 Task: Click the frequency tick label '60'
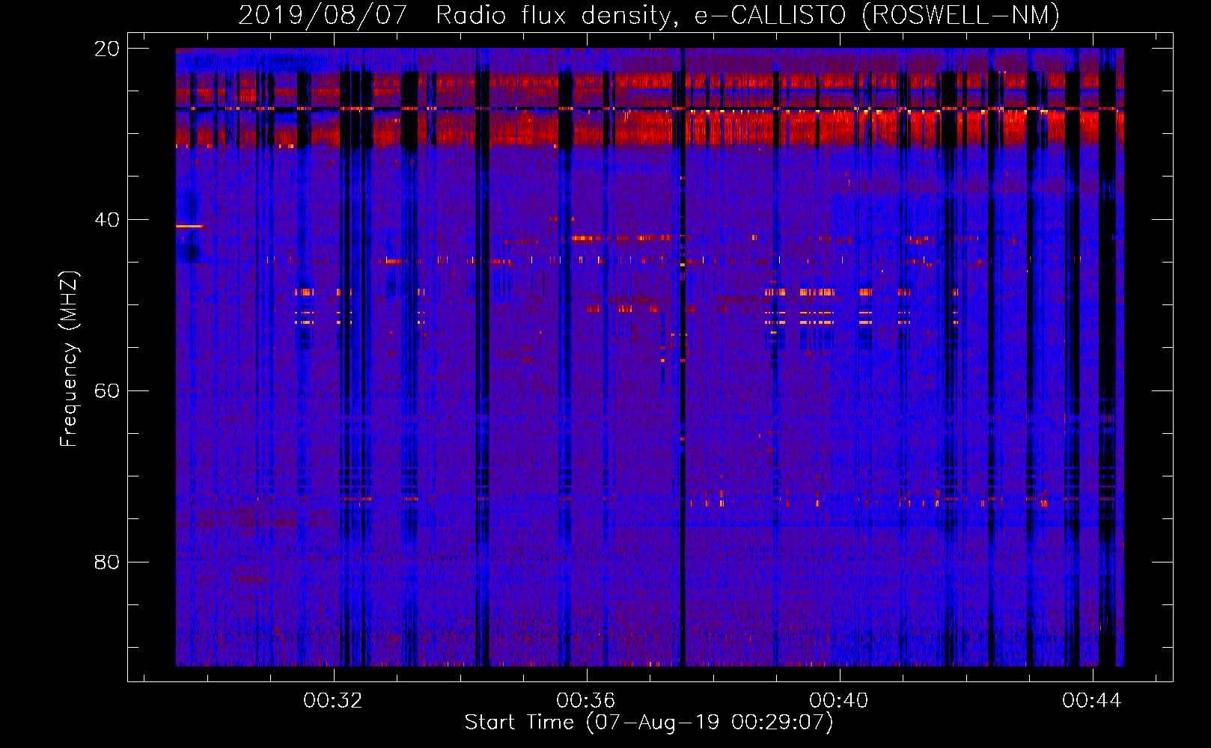pos(106,391)
